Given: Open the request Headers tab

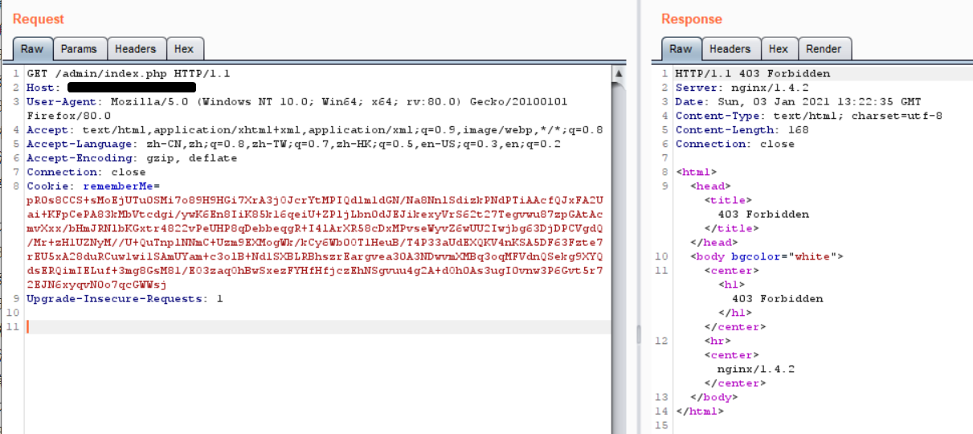Looking at the screenshot, I should (x=135, y=49).
